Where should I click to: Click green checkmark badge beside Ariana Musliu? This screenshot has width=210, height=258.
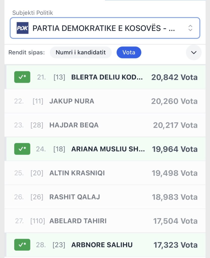click(x=22, y=149)
